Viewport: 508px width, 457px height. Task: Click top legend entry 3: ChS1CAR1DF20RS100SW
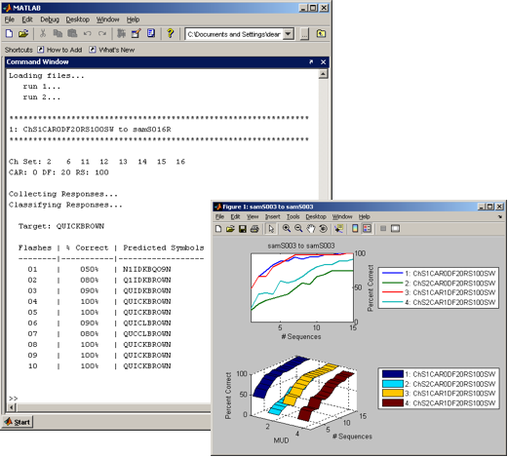pyautogui.click(x=439, y=292)
